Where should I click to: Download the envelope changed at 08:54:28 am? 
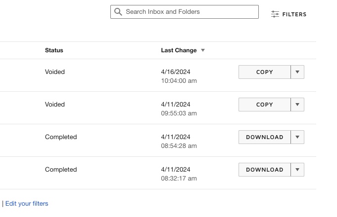pyautogui.click(x=264, y=137)
